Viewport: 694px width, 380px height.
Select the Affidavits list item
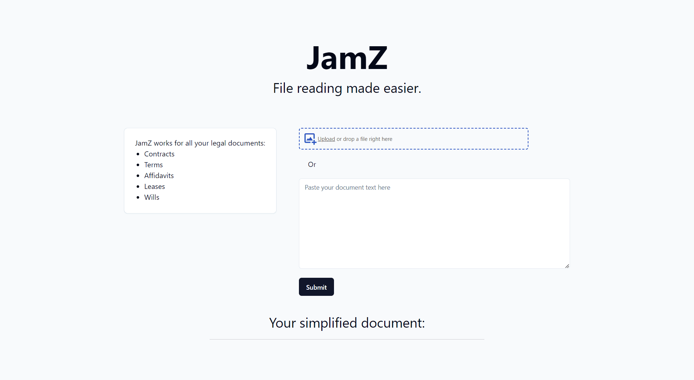point(159,176)
